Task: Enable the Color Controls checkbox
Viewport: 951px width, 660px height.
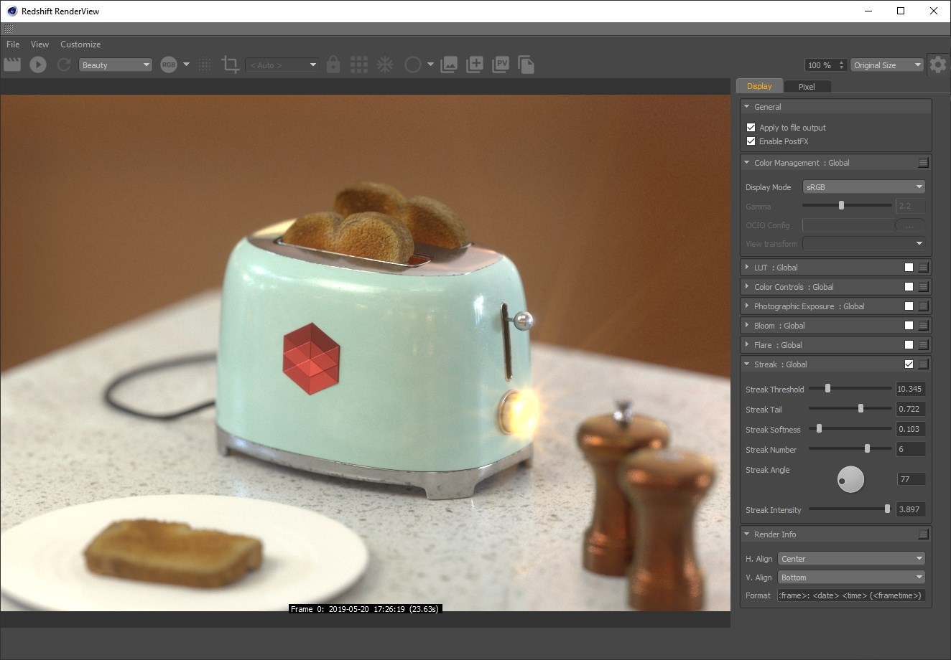Action: [x=909, y=286]
